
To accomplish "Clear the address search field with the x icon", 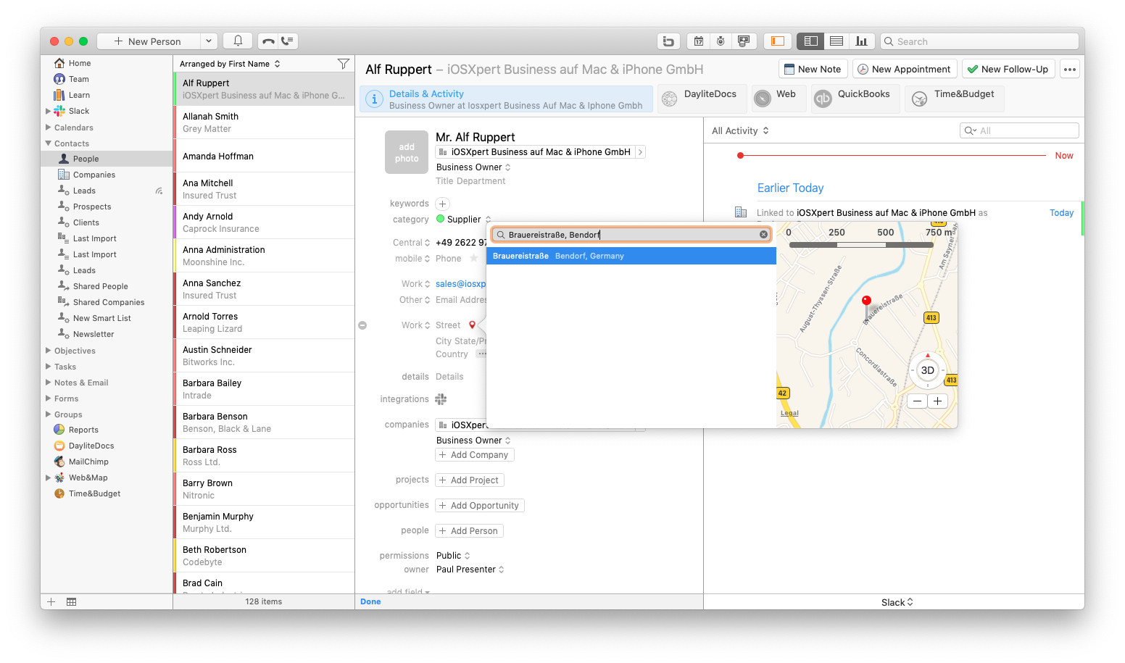I will (763, 234).
